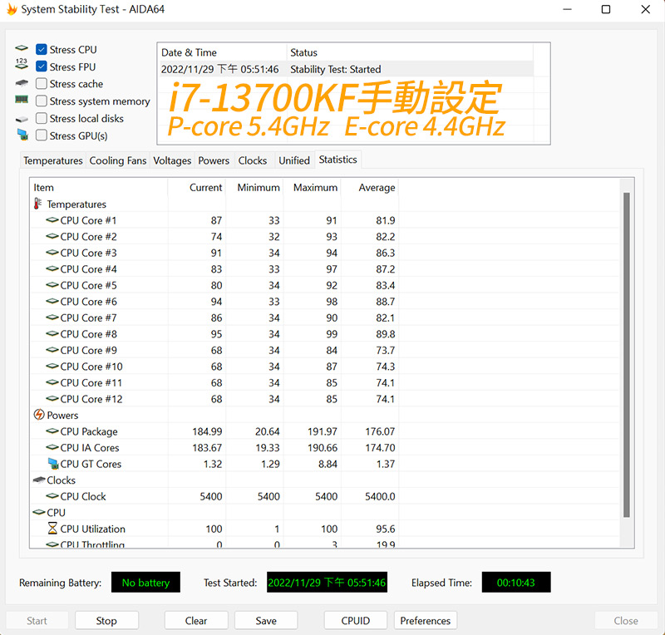Screen dimensions: 665x635
Task: Click the Minimum column header
Action: [254, 188]
